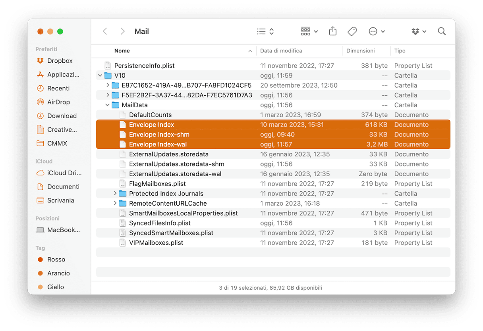The height and width of the screenshot is (331, 483).
Task: Open the group-by grid dropdown
Action: [x=309, y=31]
